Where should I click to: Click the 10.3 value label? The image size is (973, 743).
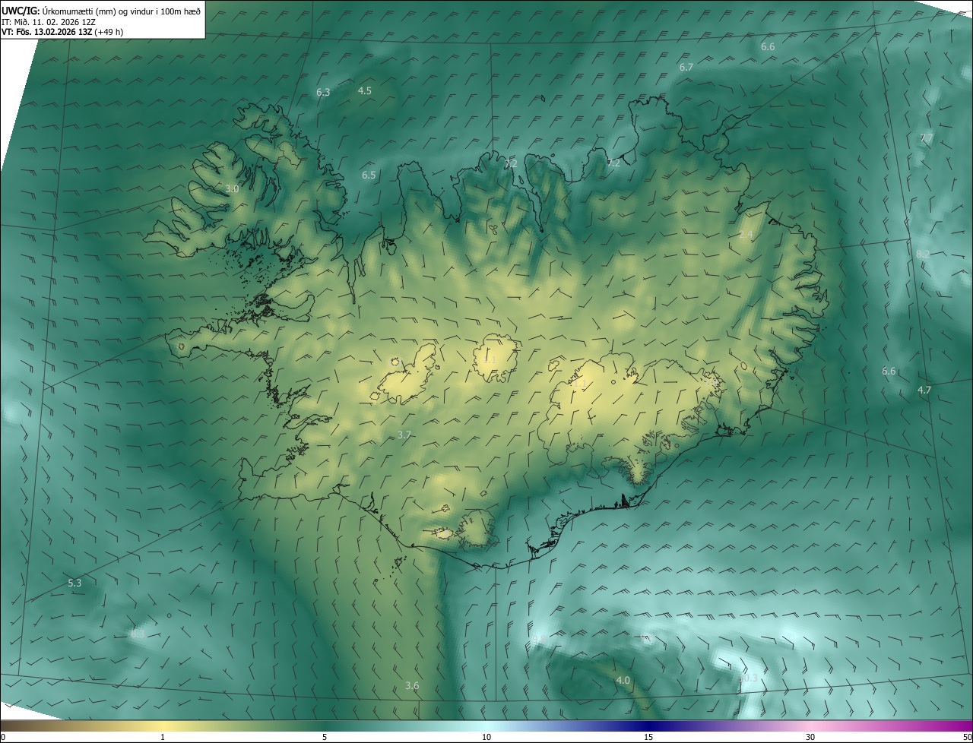748,678
